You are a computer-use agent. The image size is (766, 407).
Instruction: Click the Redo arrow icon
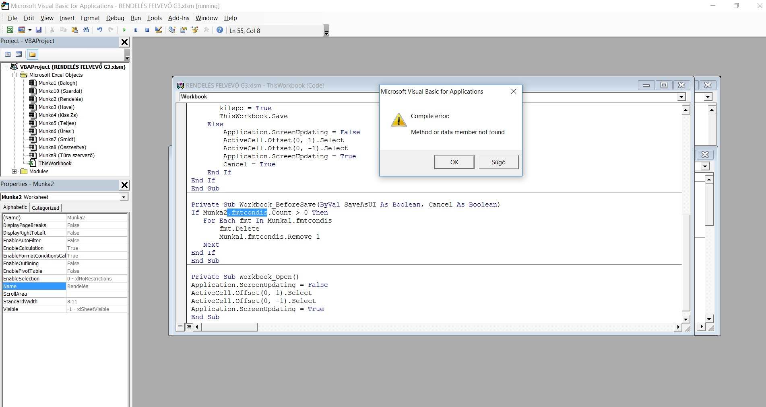click(111, 30)
